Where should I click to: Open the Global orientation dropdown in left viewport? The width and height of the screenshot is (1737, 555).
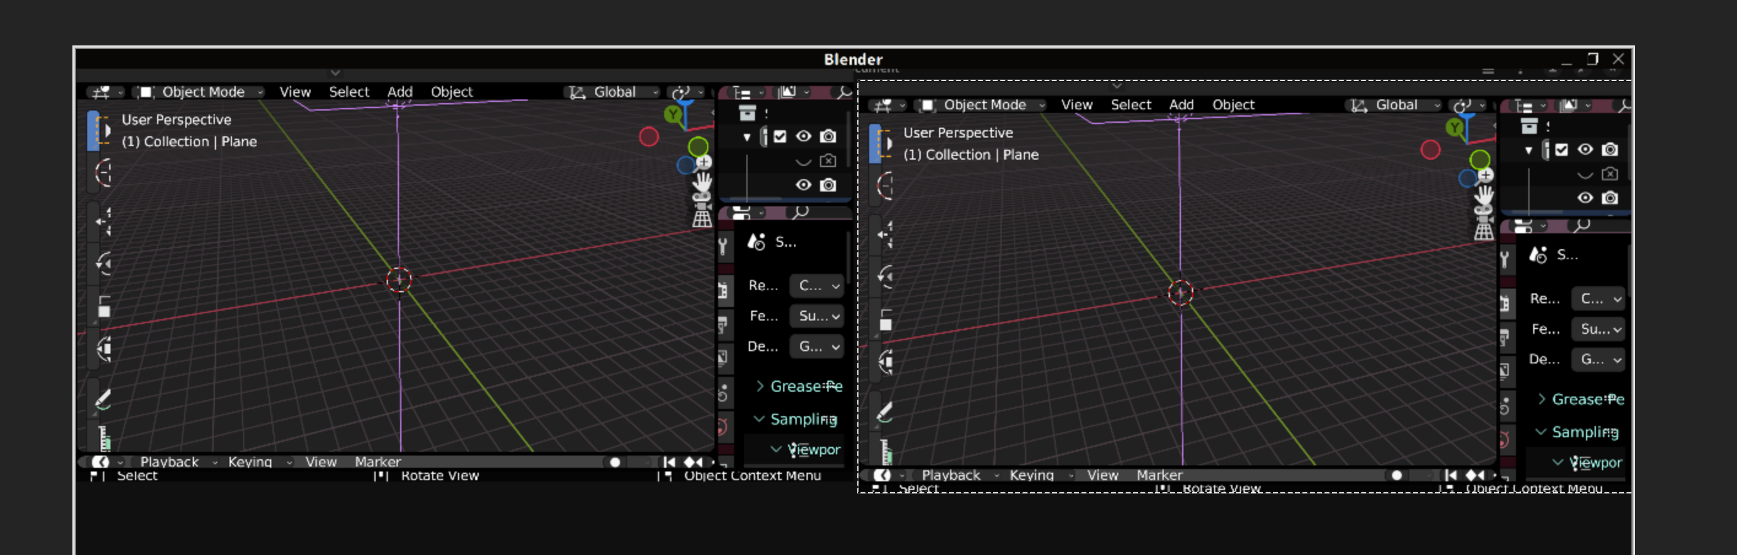(x=613, y=91)
